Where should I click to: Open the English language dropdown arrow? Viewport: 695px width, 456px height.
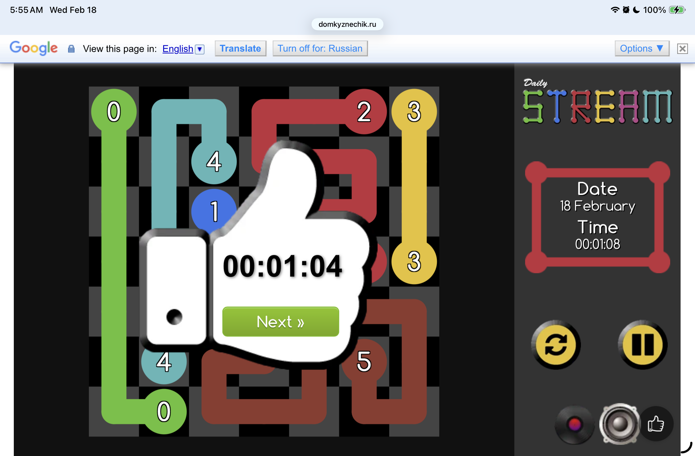[200, 49]
